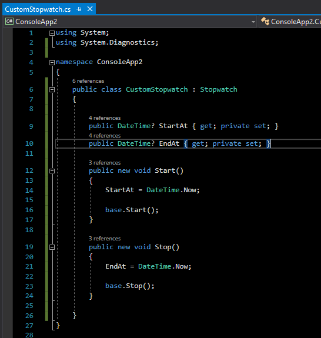Viewport: 321px width, 338px height.
Task: Collapse the using directives block
Action: point(52,33)
